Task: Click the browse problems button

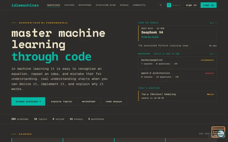Action: 28,101
